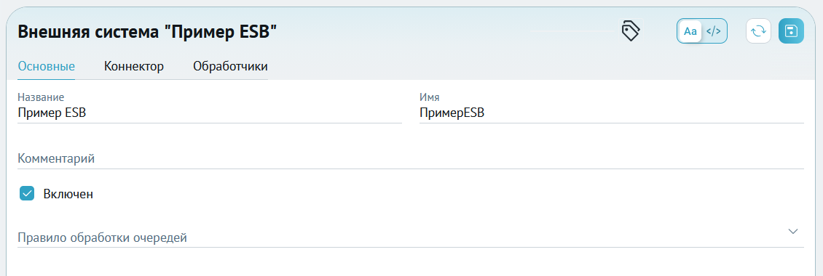Screen dimensions: 823x276
Task: Switch to </> code view mode
Action: point(713,31)
